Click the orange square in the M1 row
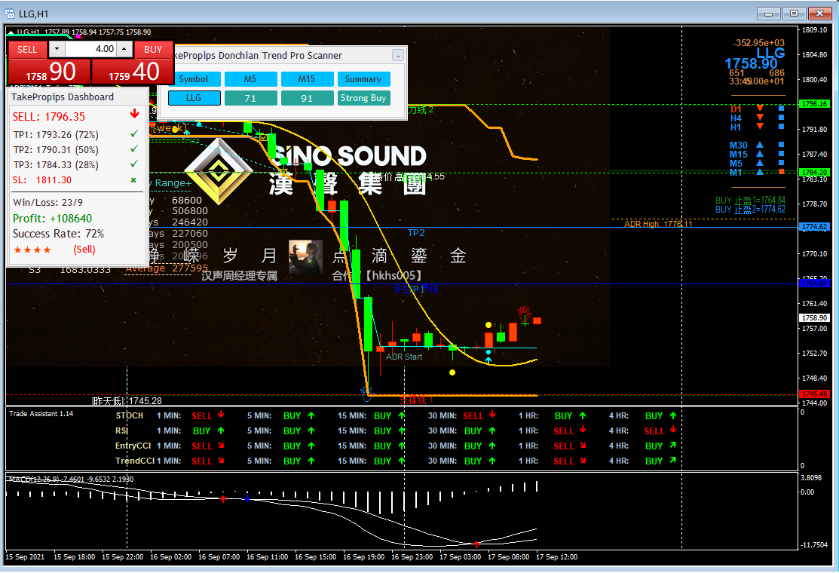The image size is (839, 573). pyautogui.click(x=781, y=172)
